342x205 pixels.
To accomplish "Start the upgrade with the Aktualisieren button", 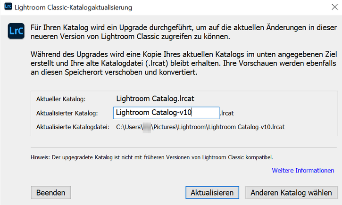I will (x=212, y=192).
